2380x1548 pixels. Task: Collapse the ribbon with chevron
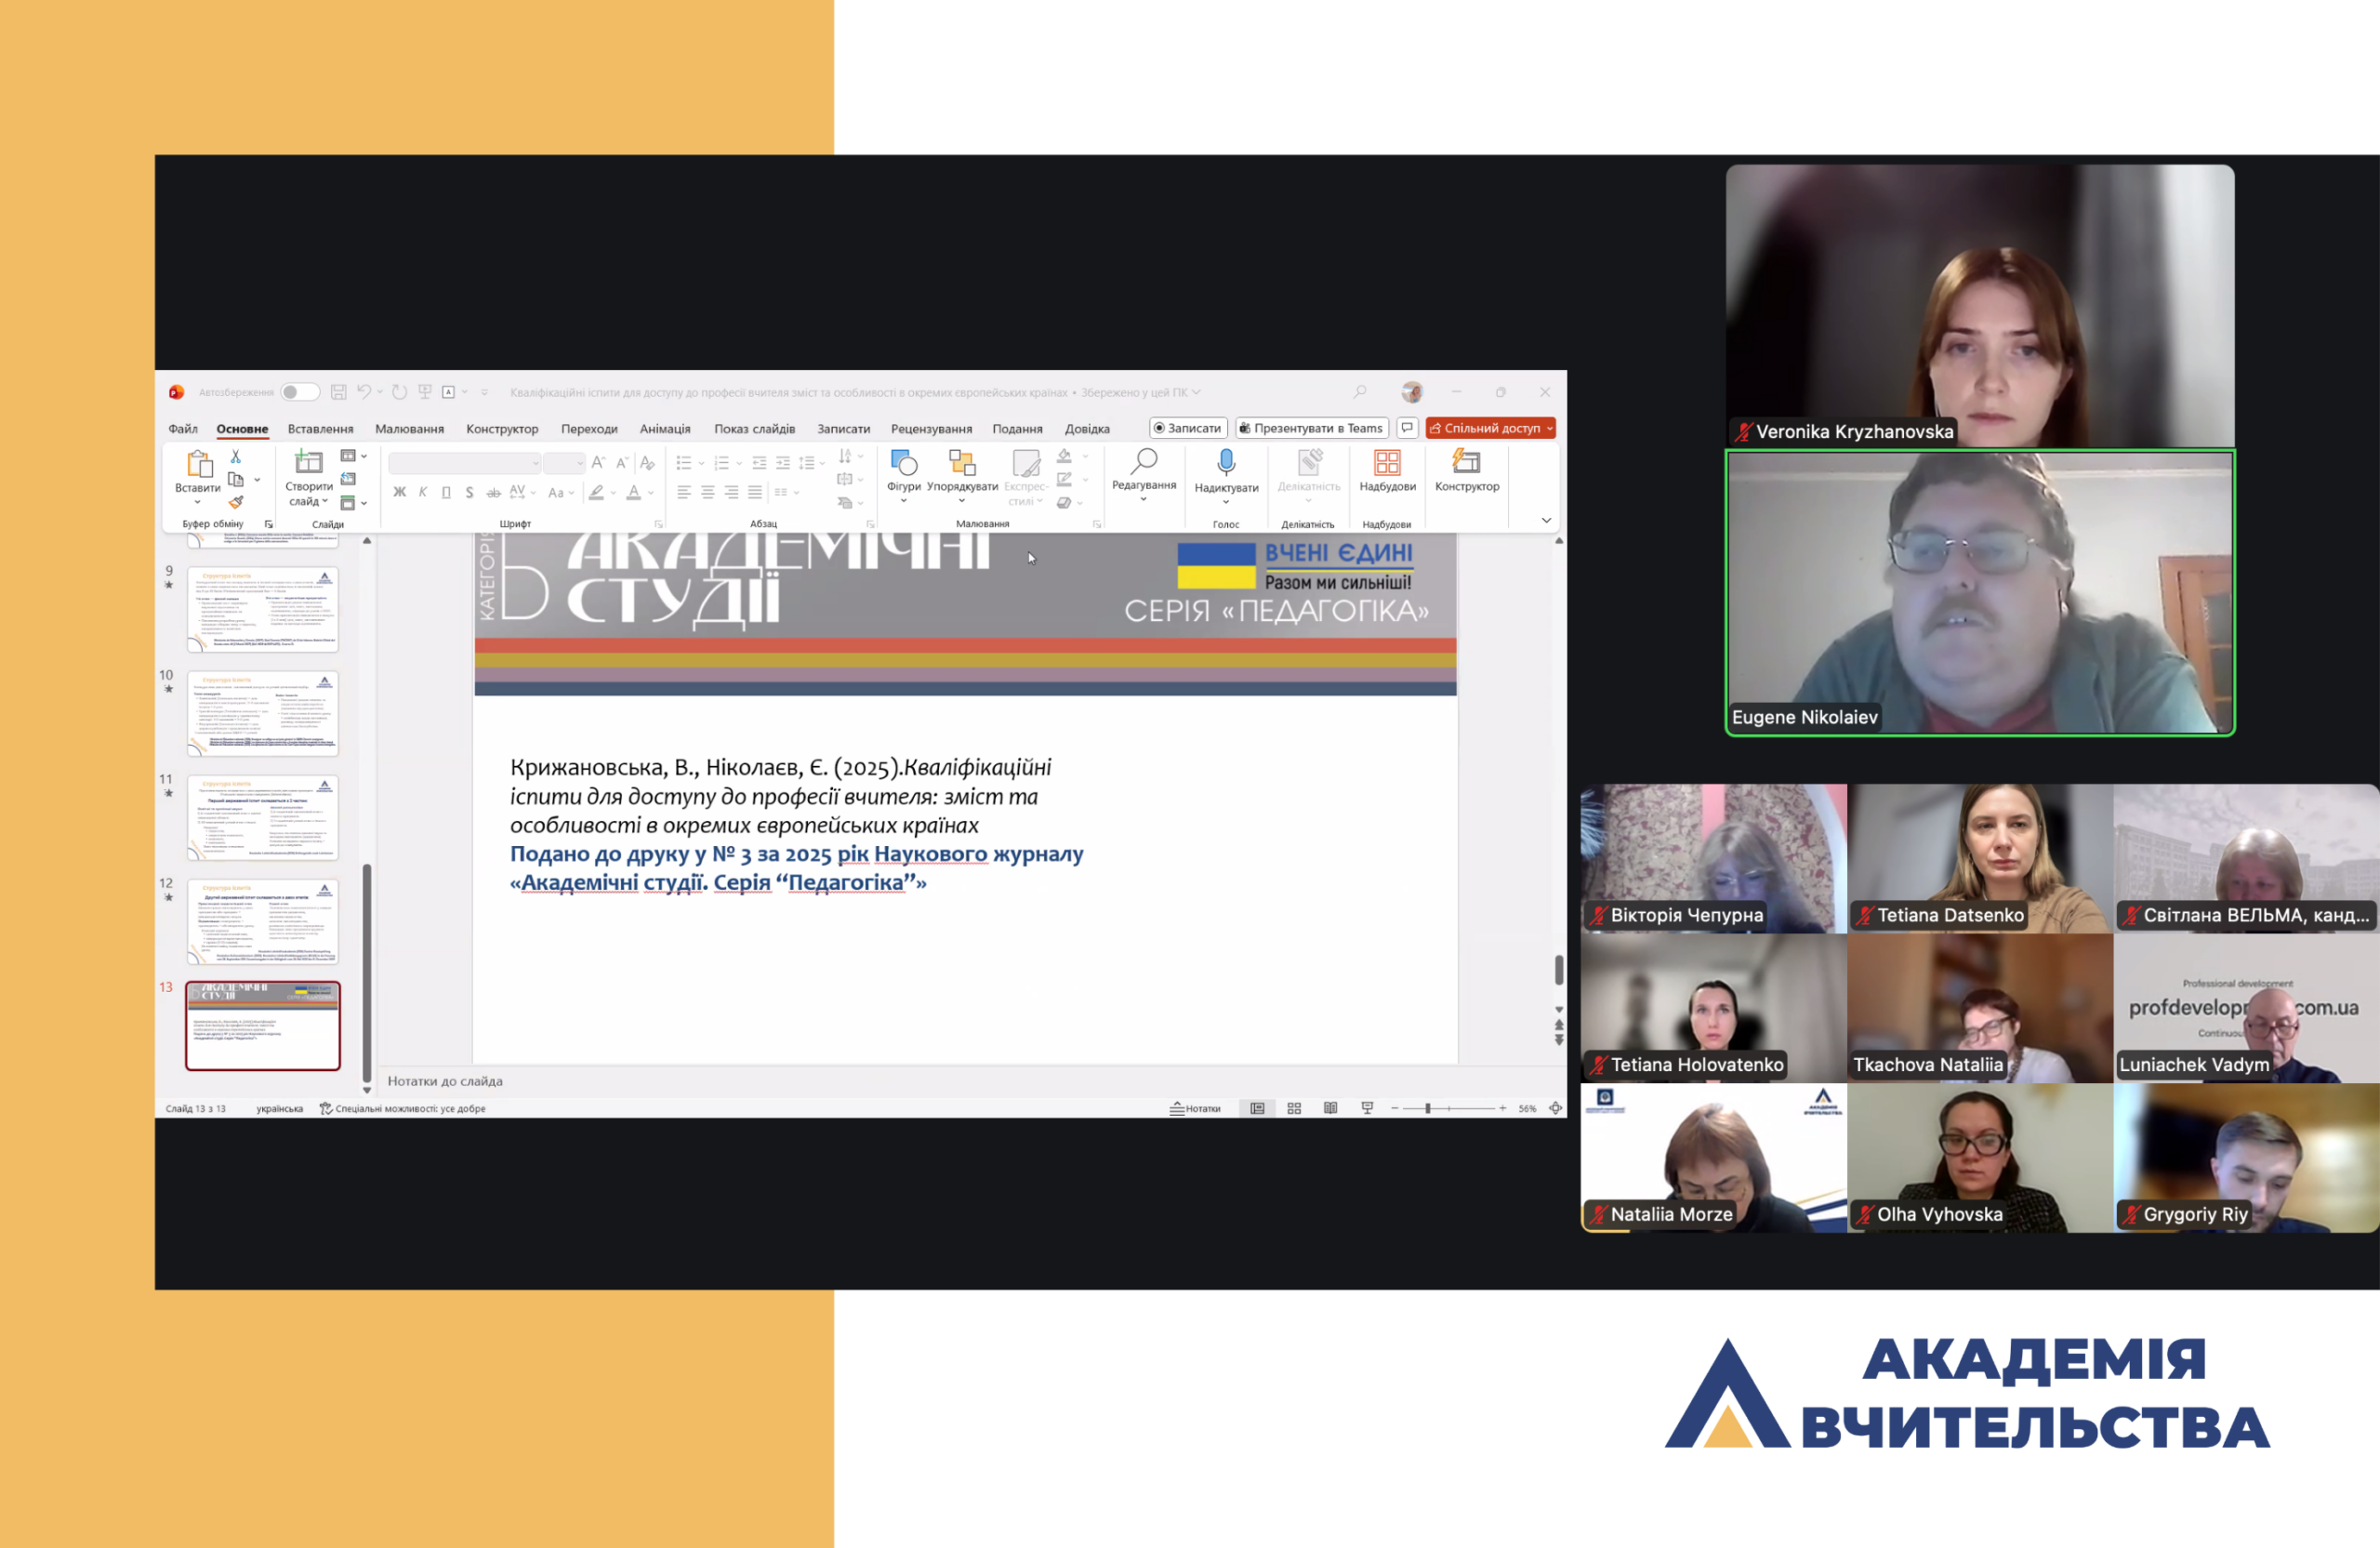pyautogui.click(x=1546, y=520)
